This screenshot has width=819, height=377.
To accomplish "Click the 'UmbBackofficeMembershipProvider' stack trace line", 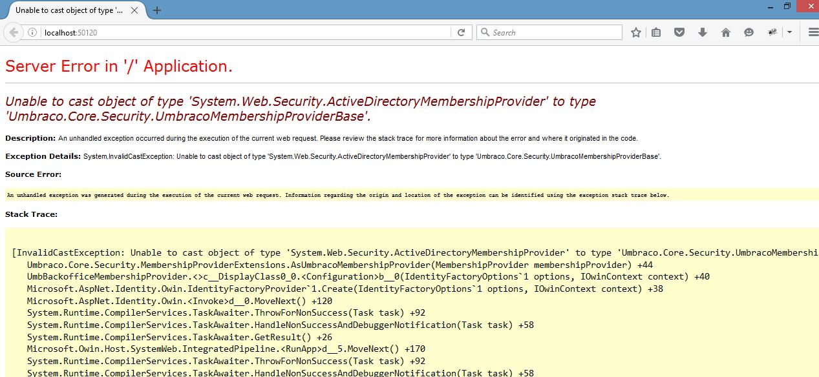I will pyautogui.click(x=368, y=276).
